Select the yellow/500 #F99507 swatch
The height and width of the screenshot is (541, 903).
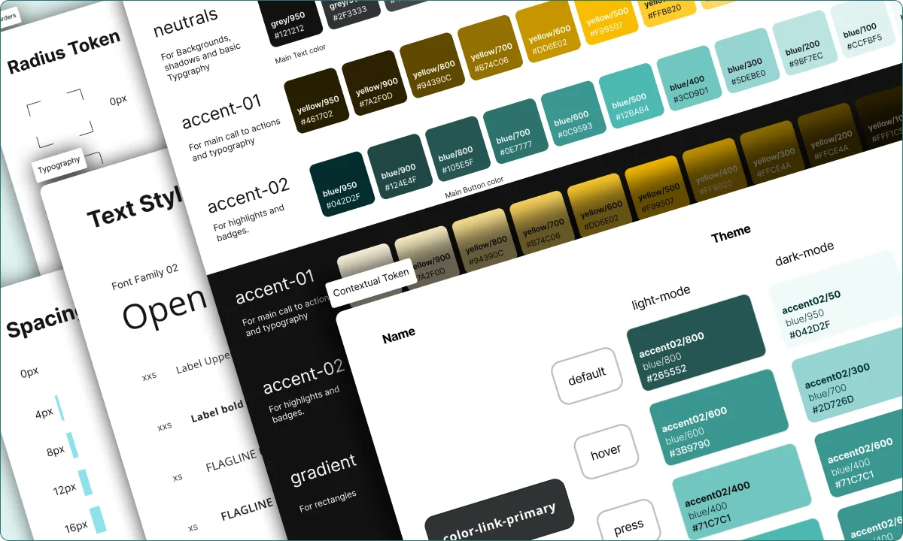(610, 19)
